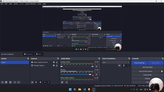Click the Properties button
The width and height of the screenshot is (164, 92).
coord(28,54)
